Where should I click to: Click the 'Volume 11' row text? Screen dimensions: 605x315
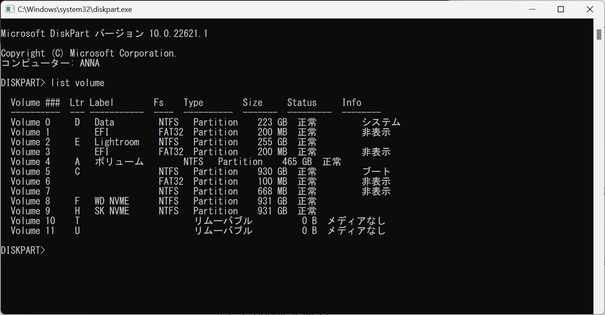click(x=33, y=231)
